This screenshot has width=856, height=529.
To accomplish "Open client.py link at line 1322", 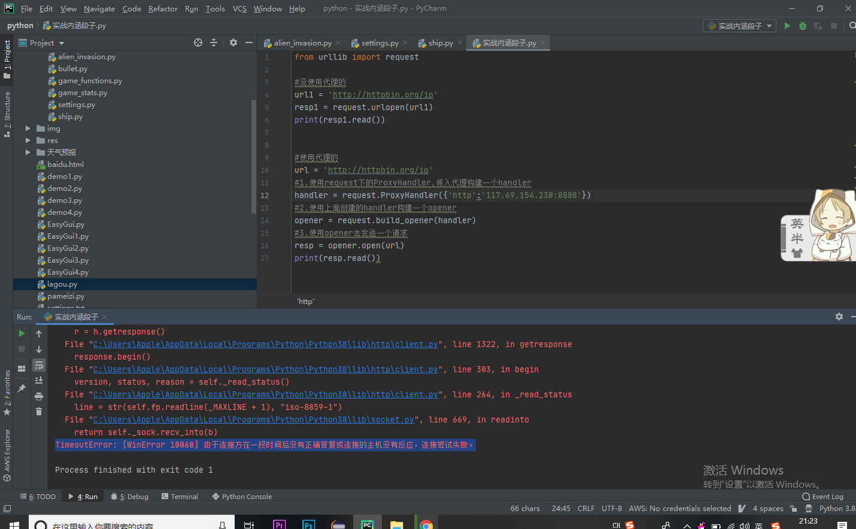I will coord(266,344).
